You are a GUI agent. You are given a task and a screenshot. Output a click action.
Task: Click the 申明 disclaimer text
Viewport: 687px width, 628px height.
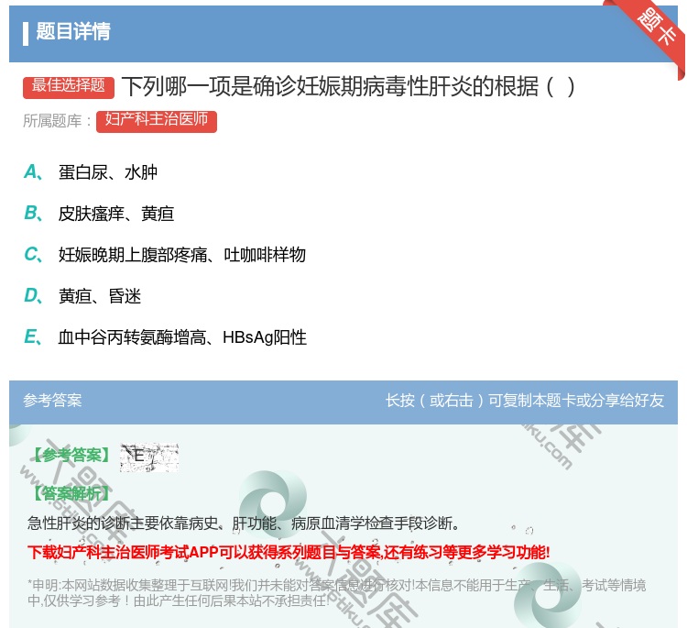click(x=336, y=592)
